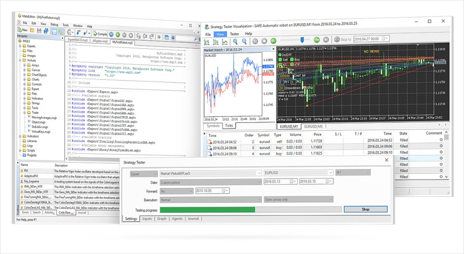This screenshot has height=254, width=464.
Task: Click the search magnifier icon in MetaEditor toolbar
Action: [x=195, y=39]
